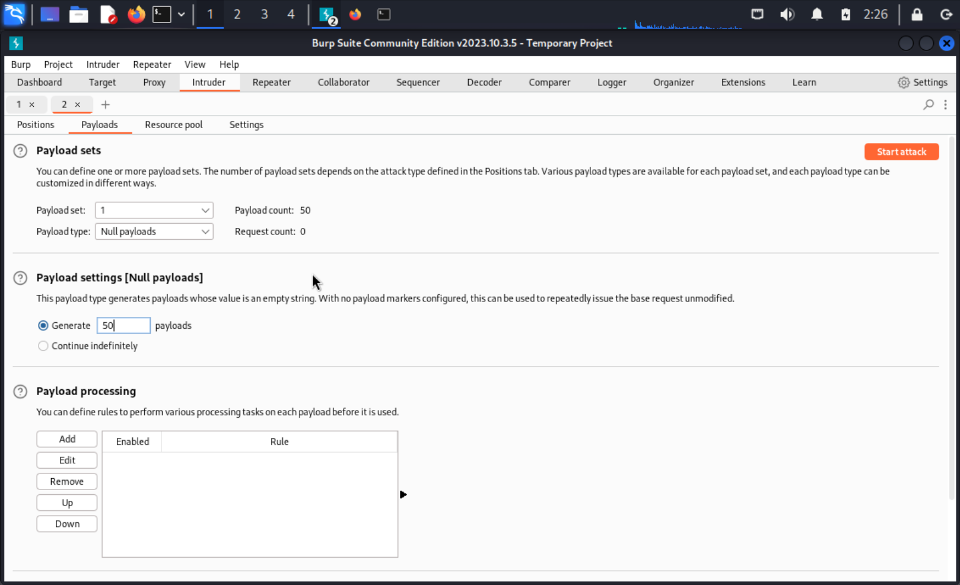Screen dimensions: 960x585
Task: Close Intruder tab 1
Action: (32, 104)
